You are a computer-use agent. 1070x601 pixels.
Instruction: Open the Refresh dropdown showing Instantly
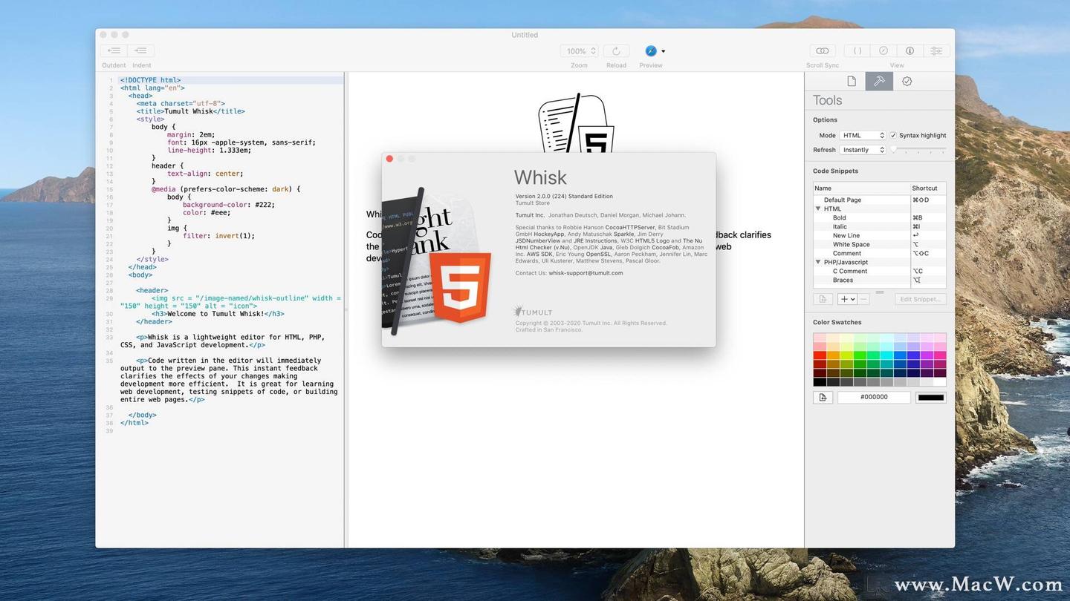(x=862, y=149)
